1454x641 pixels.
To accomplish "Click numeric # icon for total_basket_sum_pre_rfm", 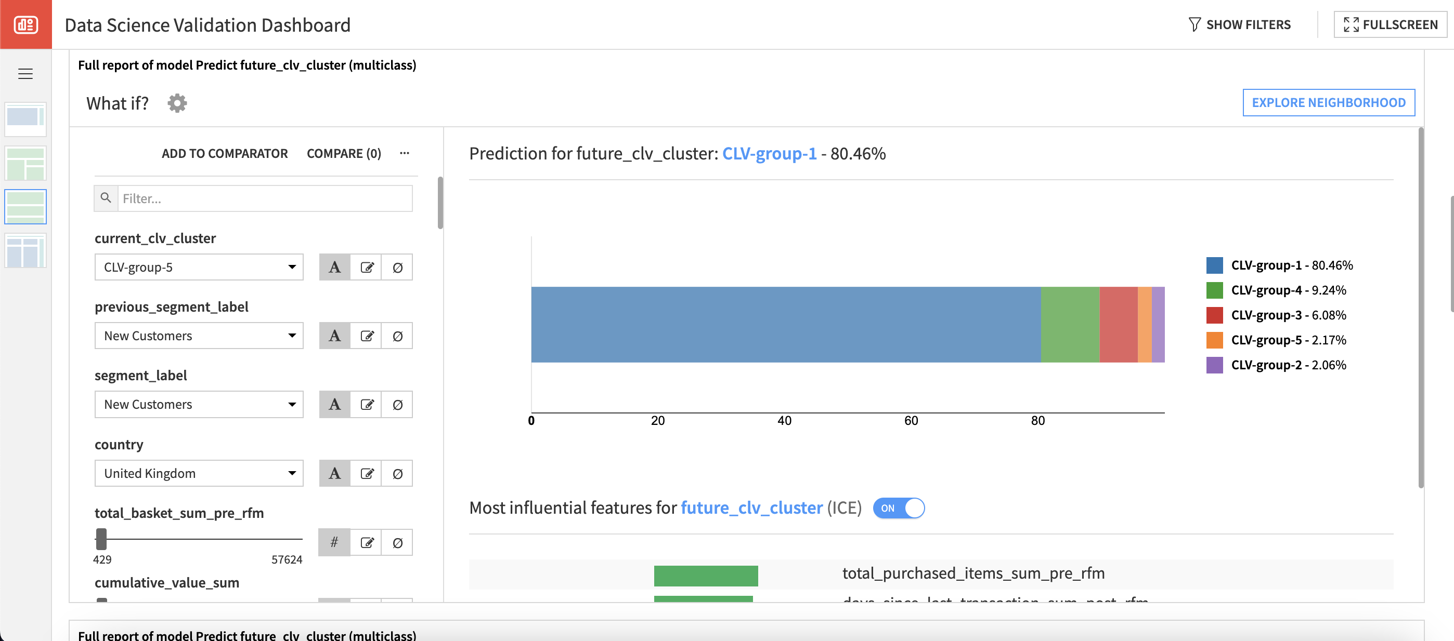I will coord(335,542).
